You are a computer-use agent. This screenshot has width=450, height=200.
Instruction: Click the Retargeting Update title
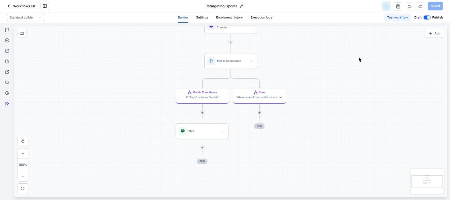pyautogui.click(x=221, y=6)
